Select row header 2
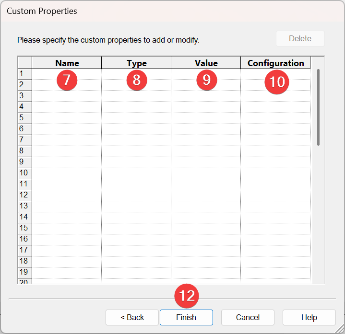 tap(25, 85)
